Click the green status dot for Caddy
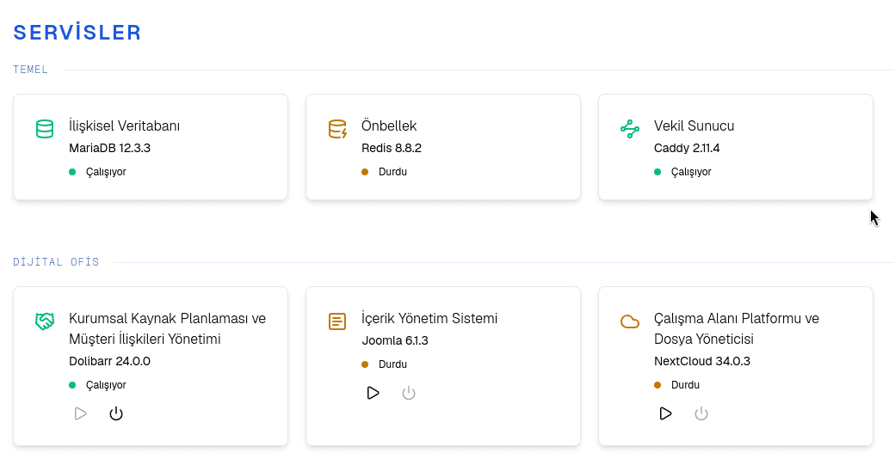 pyautogui.click(x=657, y=172)
